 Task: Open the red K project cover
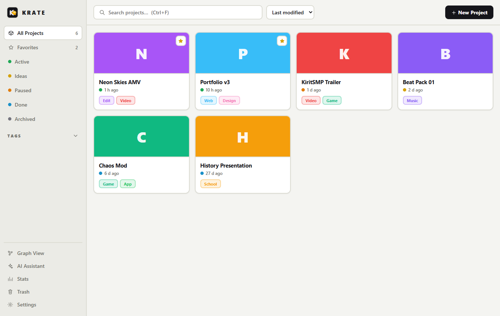[x=344, y=53]
